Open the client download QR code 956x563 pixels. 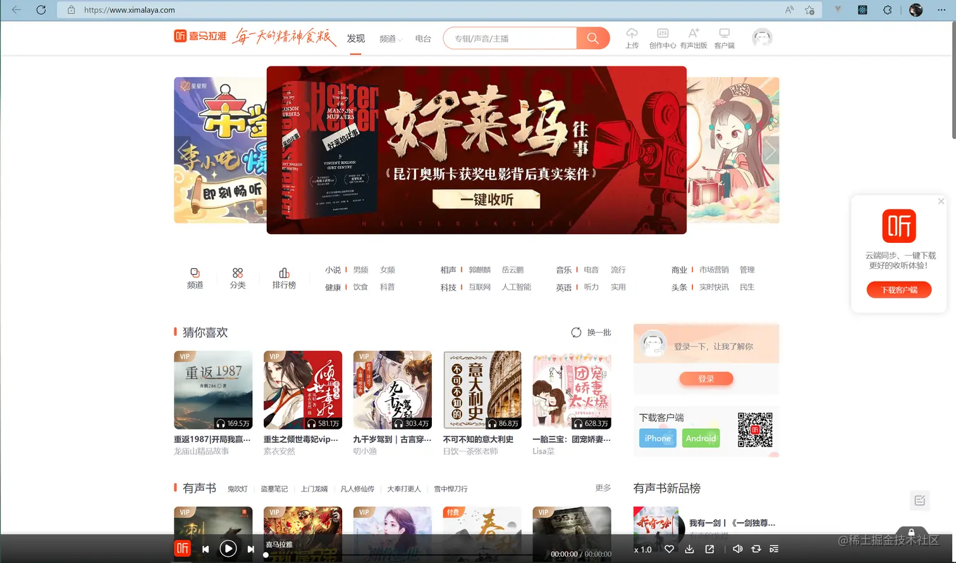[x=755, y=430]
